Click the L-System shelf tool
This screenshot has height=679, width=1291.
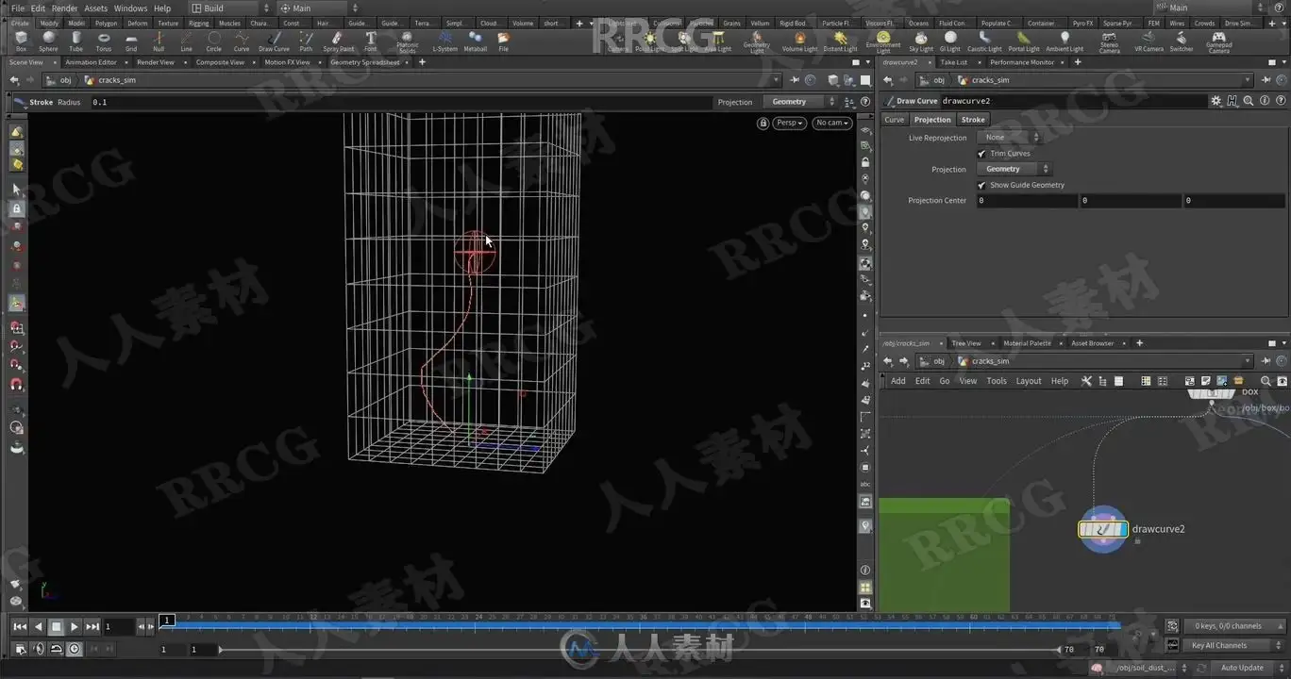point(444,41)
